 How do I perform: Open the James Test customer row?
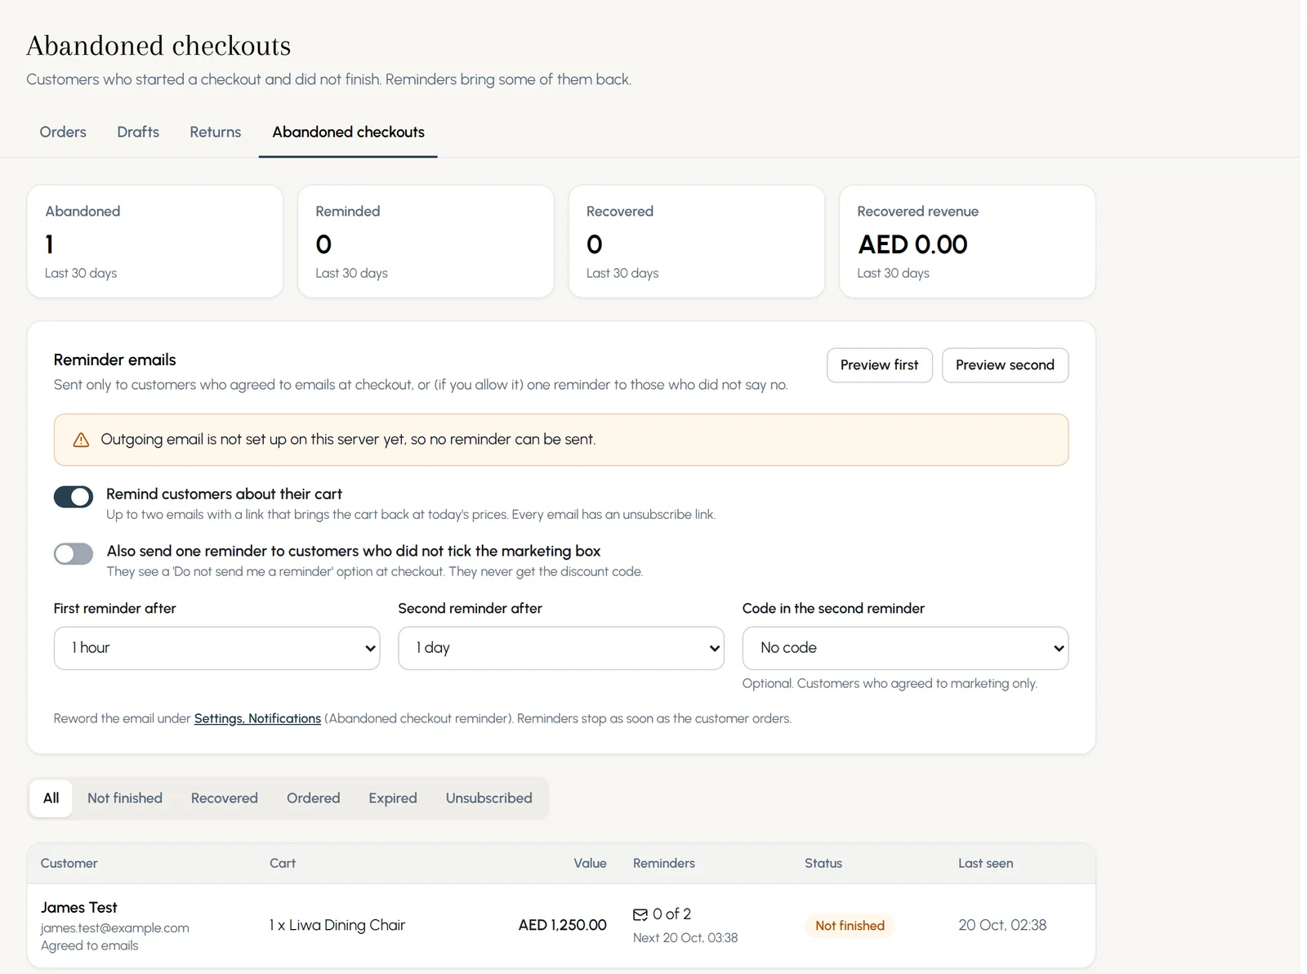(561, 926)
